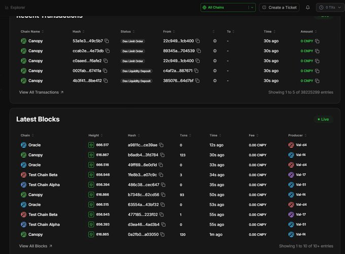Image resolution: width=345 pixels, height=254 pixels.
Task: Click Txns count 123
Action: pos(183,155)
